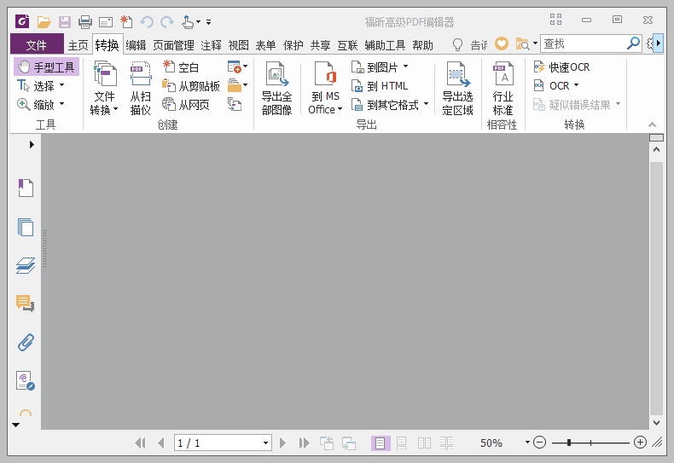The height and width of the screenshot is (463, 674).
Task: Open the Layers panel in the sidebar
Action: (x=26, y=265)
